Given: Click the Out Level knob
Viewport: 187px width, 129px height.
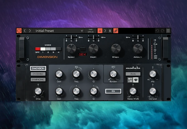Looking at the screenshot, I should (x=153, y=91).
